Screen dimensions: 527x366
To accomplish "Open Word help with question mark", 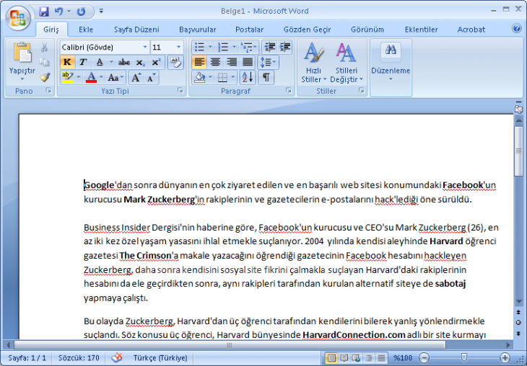I will [516, 28].
